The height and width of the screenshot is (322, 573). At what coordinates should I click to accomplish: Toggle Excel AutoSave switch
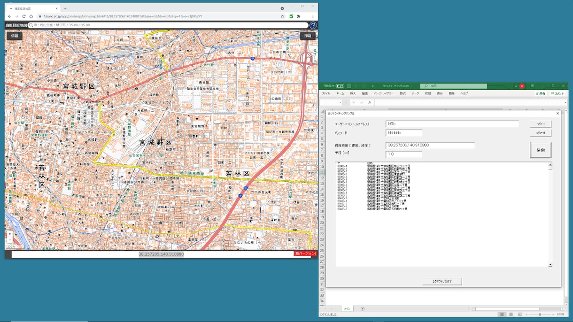(x=340, y=86)
